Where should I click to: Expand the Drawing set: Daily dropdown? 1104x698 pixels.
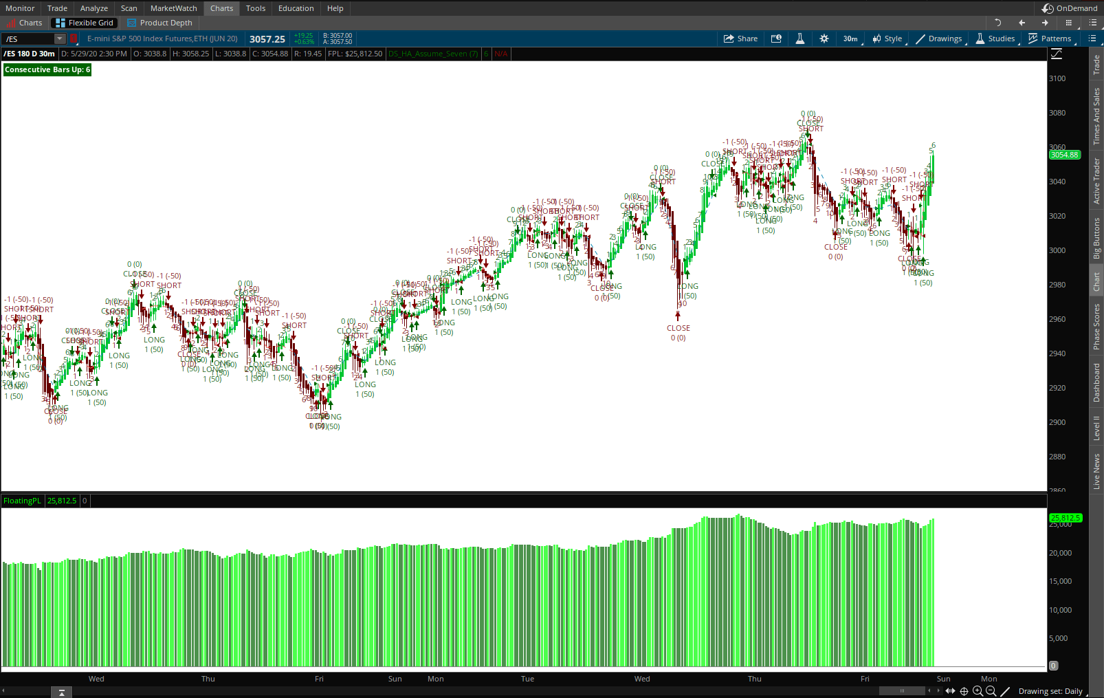pyautogui.click(x=1050, y=691)
